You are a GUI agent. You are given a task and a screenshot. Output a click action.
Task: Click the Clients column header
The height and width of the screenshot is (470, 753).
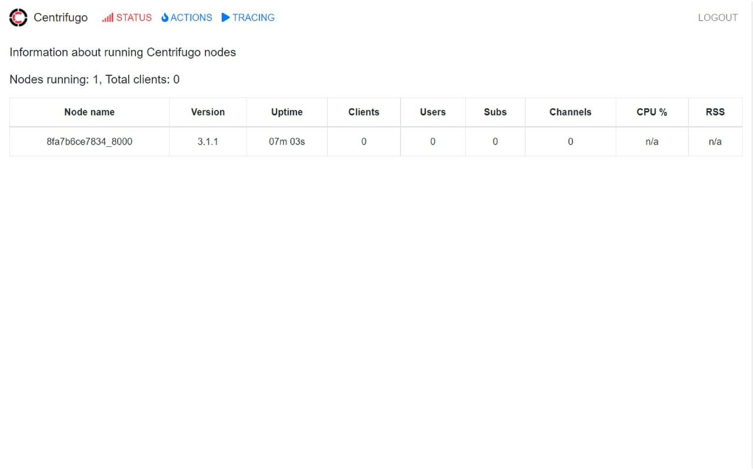[364, 112]
